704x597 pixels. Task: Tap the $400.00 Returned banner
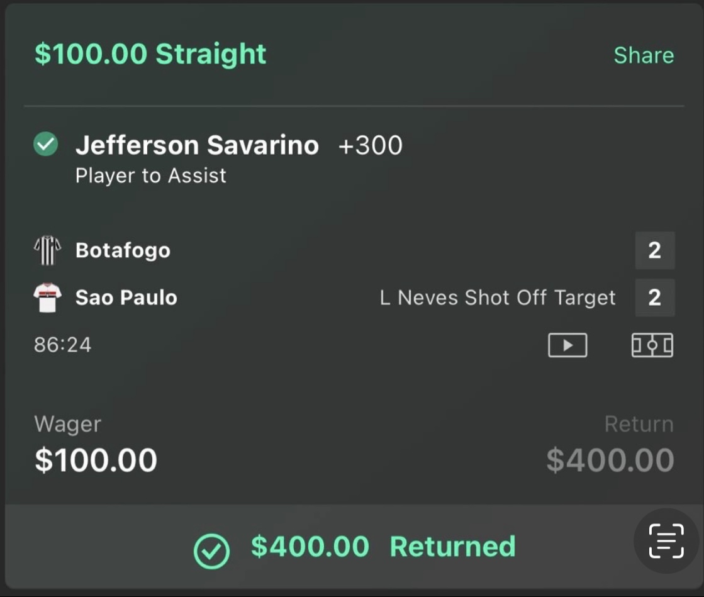tap(383, 547)
